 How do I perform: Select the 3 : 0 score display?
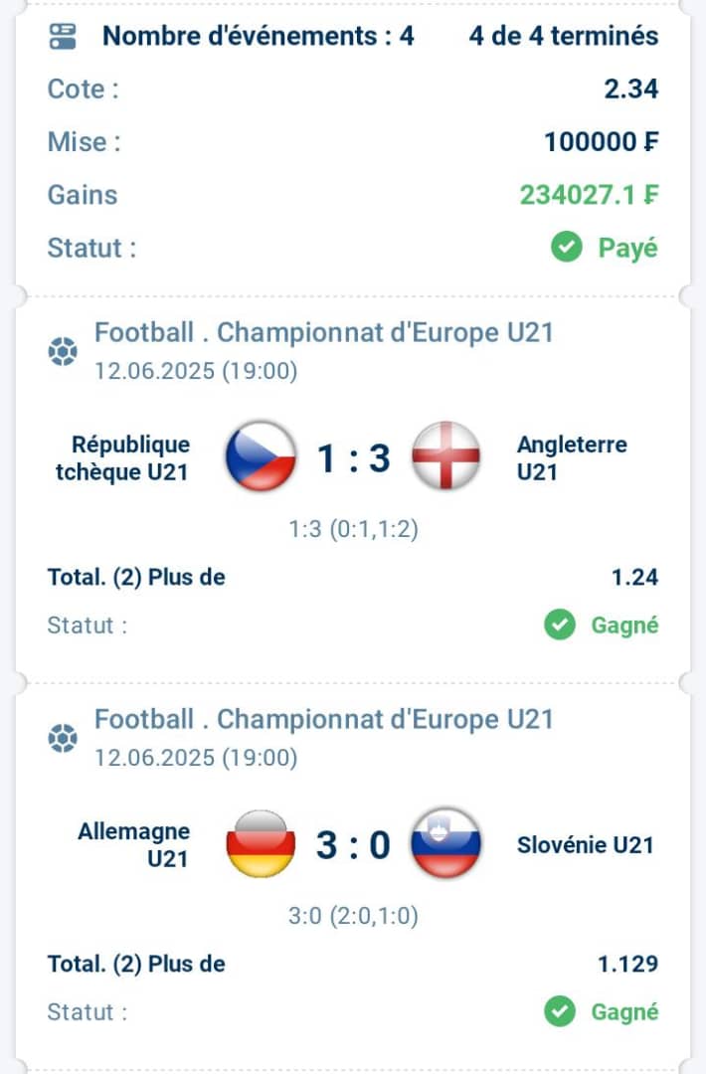tap(353, 845)
